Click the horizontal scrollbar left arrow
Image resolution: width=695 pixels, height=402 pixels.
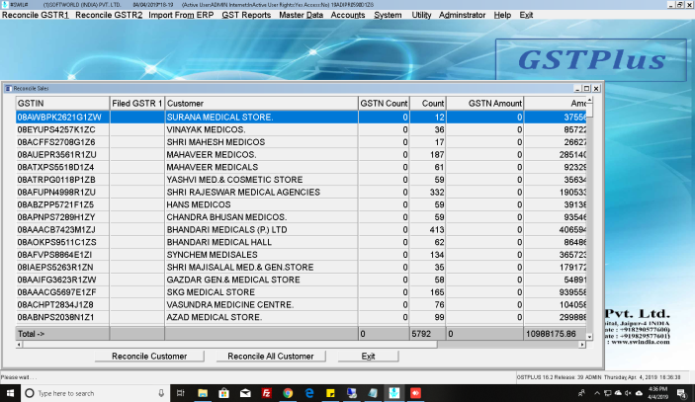click(x=19, y=345)
